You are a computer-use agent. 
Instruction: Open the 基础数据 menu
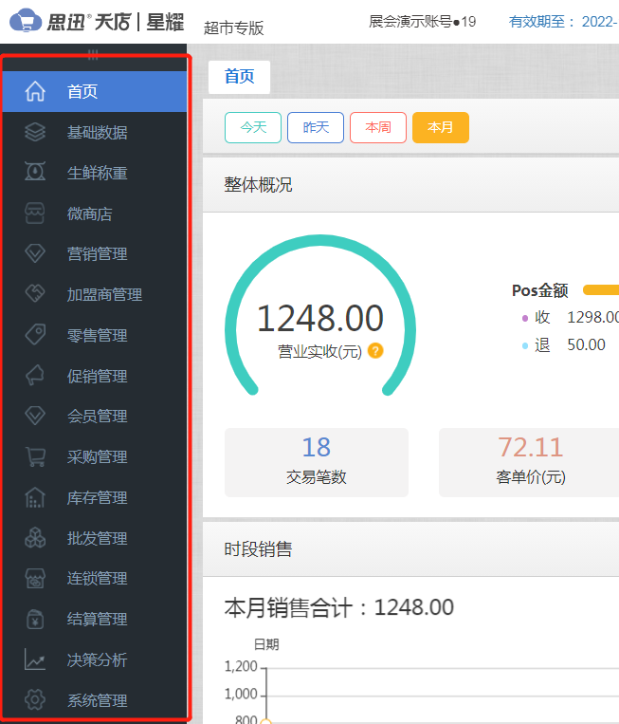click(x=95, y=132)
